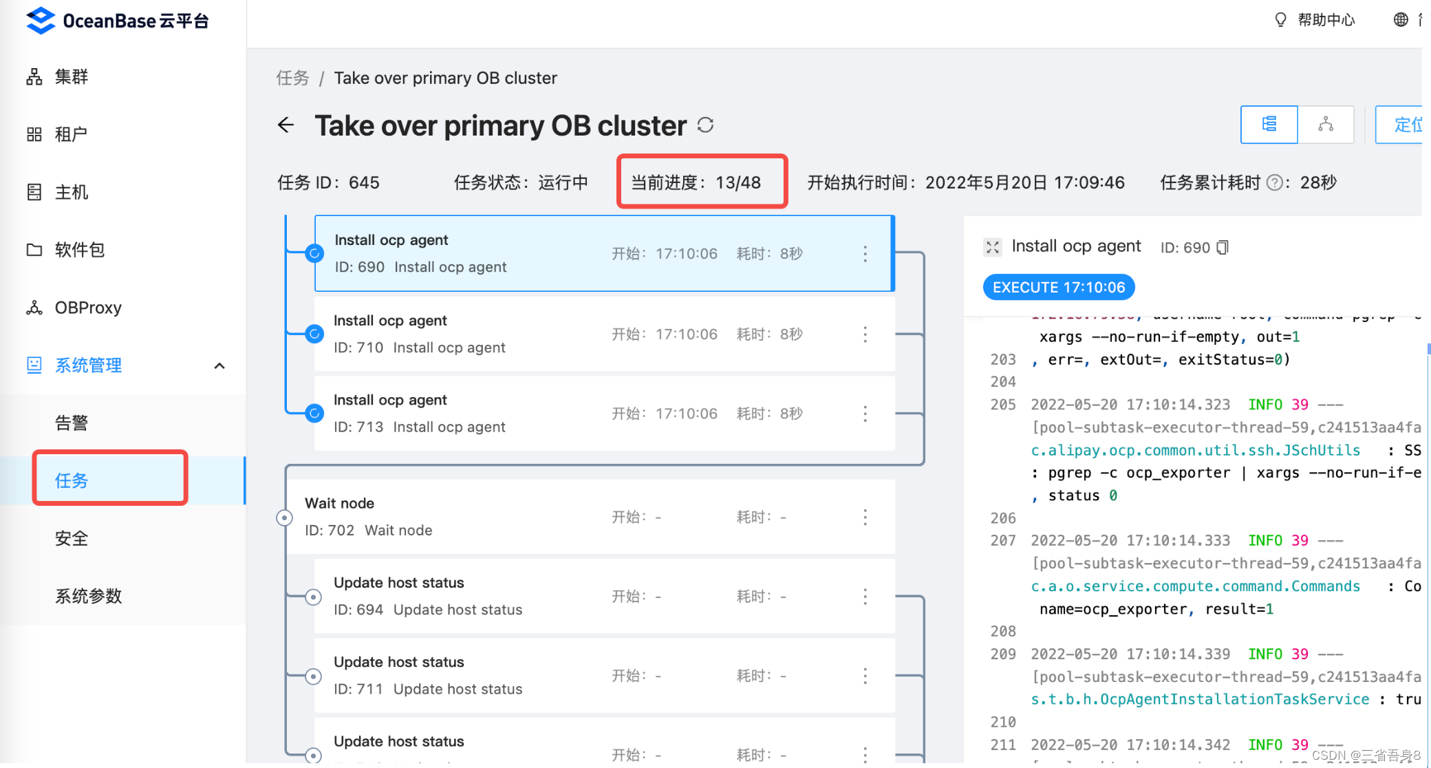This screenshot has width=1431, height=768.
Task: Open the more menu for subtask ID 690
Action: (865, 254)
